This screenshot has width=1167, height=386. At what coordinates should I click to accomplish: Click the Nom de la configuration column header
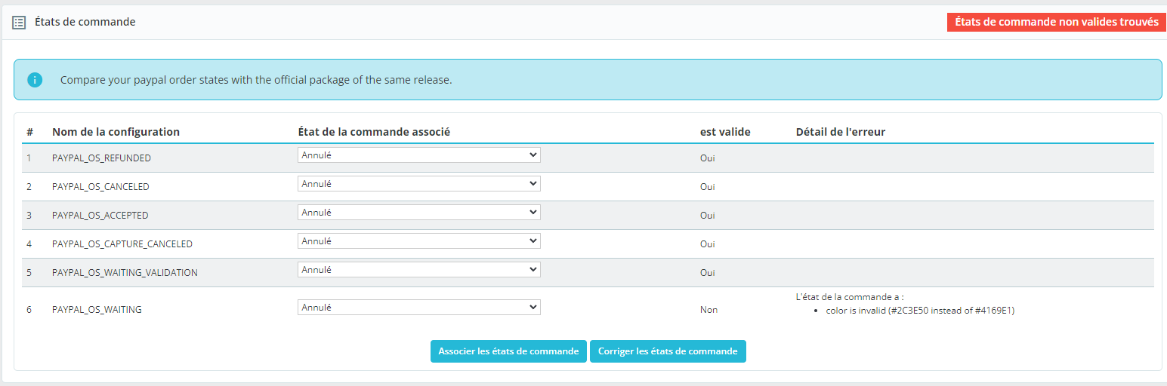pos(116,132)
